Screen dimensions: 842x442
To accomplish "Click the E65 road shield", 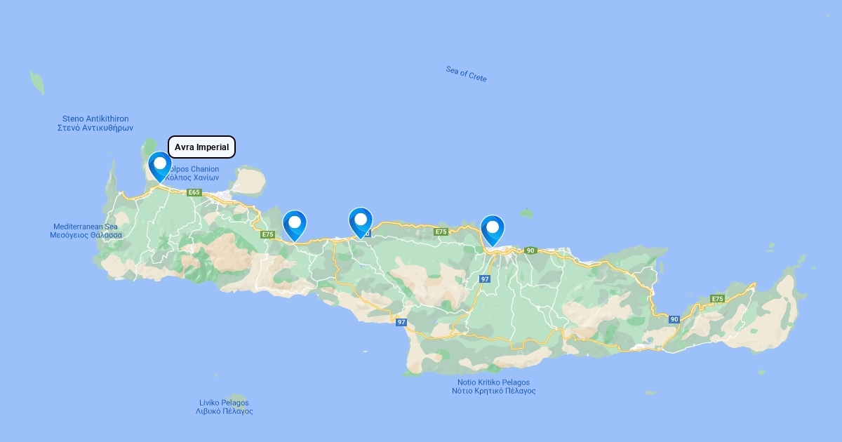I will coord(194,192).
